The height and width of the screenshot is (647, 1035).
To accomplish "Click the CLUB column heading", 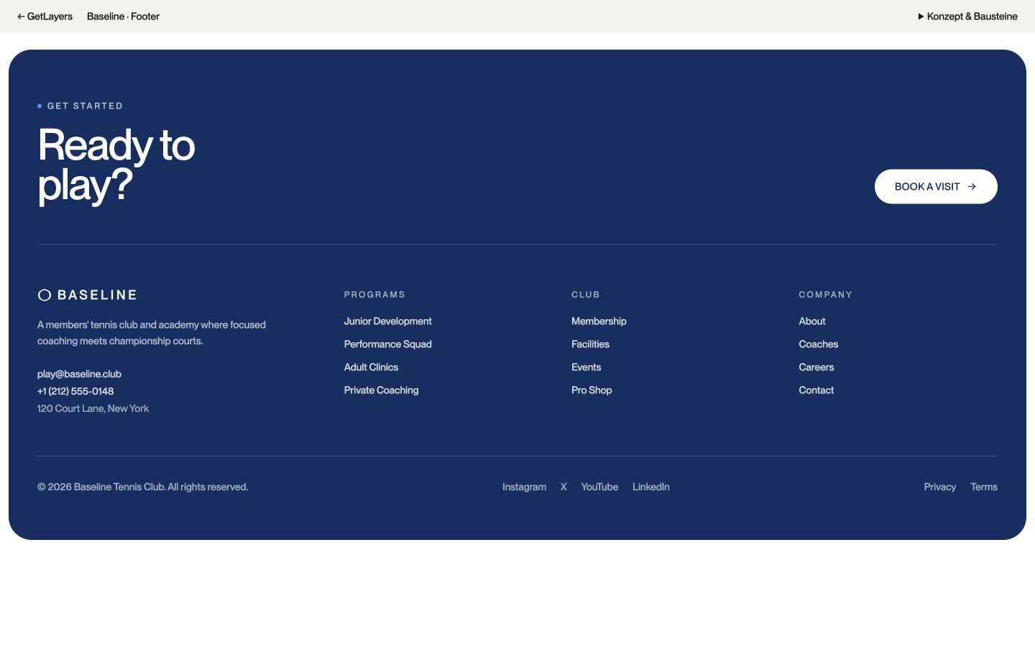I will coord(586,295).
